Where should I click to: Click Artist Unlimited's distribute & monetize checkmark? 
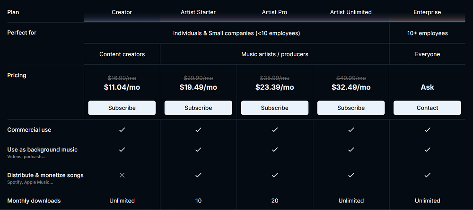click(x=351, y=175)
